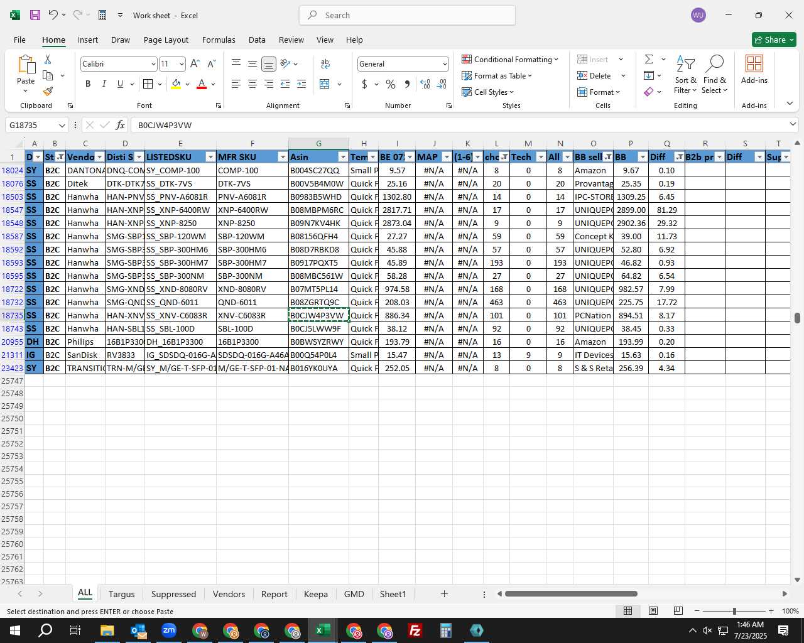Open FileZilla from the taskbar

(415, 630)
